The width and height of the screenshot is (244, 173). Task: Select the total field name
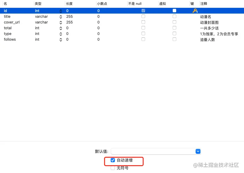pos(8,28)
